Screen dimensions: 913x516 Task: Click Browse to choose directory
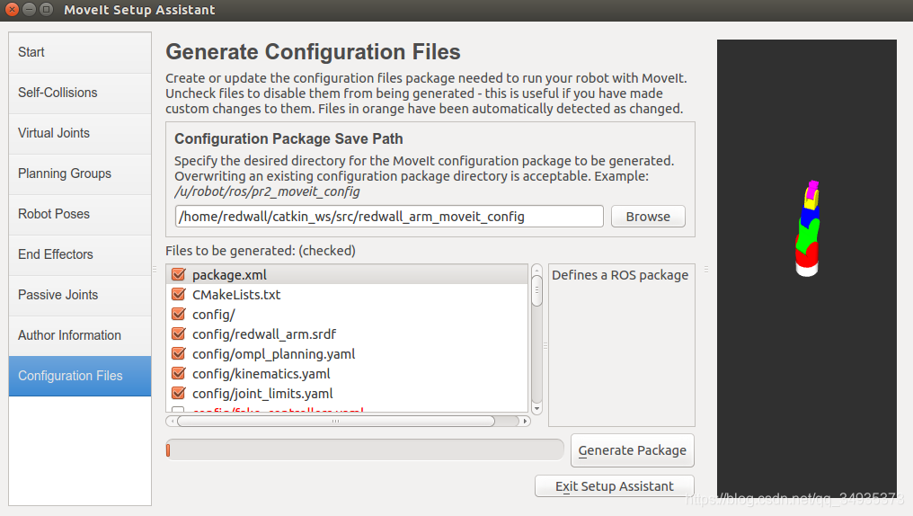point(648,217)
